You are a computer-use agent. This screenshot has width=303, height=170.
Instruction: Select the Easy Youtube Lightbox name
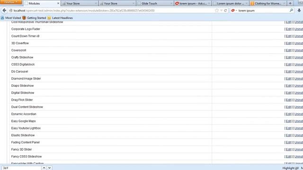[26, 128]
